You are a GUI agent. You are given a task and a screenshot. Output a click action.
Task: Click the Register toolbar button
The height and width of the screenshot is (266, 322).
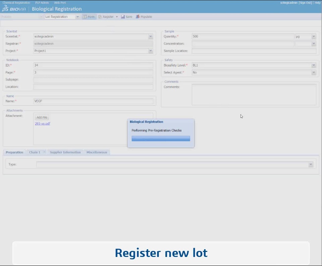tap(106, 17)
